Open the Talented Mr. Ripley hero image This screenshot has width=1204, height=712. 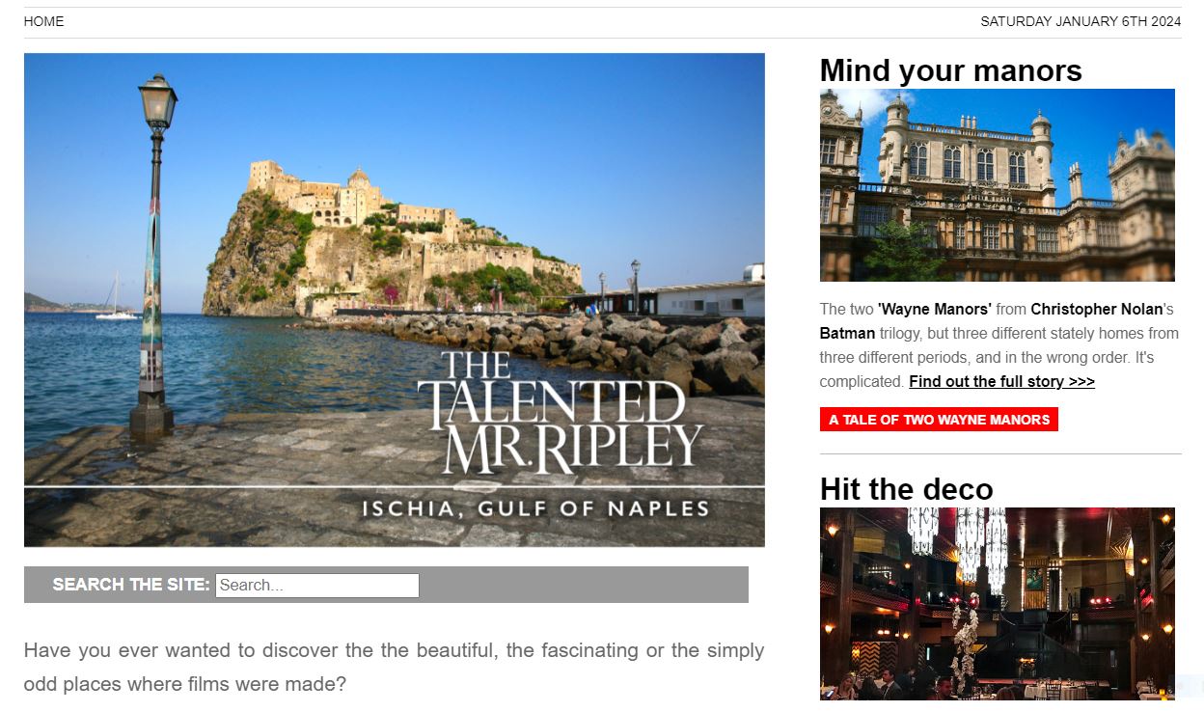[x=395, y=300]
